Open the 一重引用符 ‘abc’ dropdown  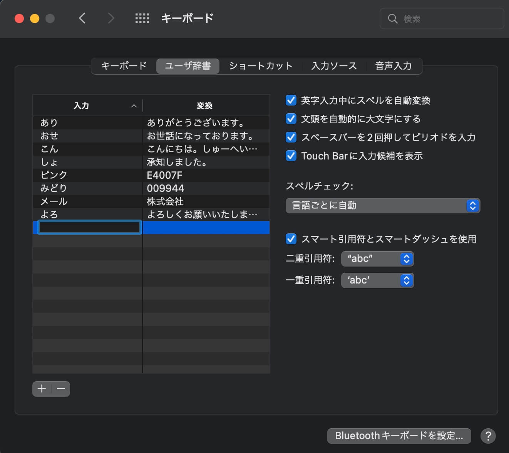tap(377, 280)
